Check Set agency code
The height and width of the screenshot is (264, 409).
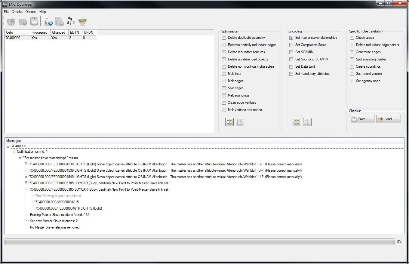click(352, 81)
